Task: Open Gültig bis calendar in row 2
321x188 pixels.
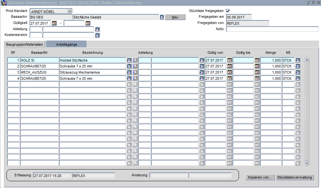Action: pyautogui.click(x=257, y=66)
